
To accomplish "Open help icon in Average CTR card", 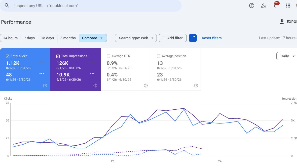I will [x=146, y=86].
